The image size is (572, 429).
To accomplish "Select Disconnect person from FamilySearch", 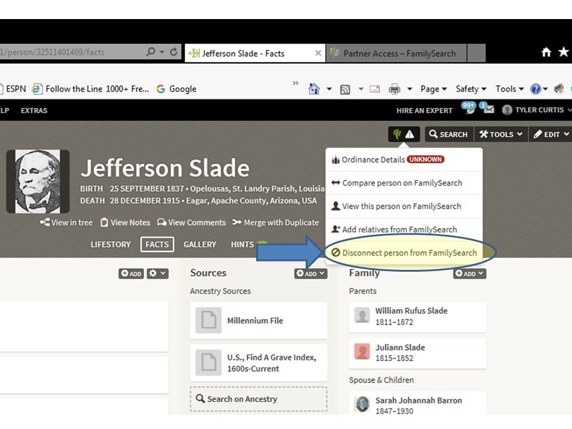I will 404,253.
